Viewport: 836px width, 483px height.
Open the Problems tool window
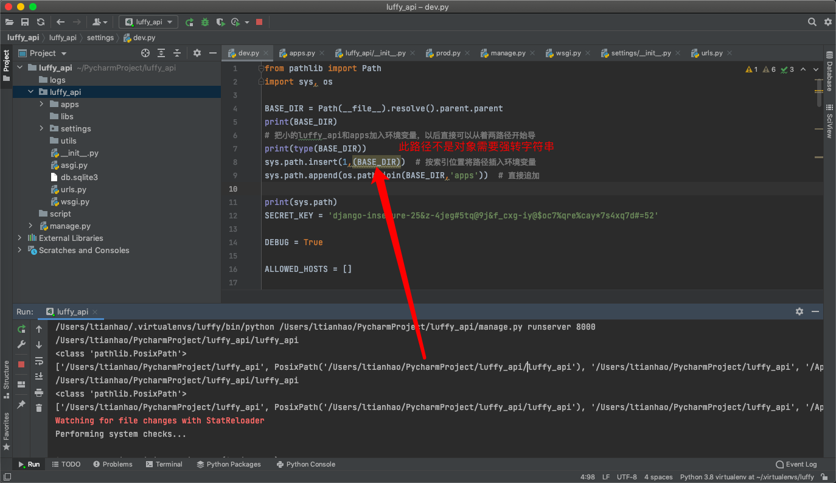[113, 464]
